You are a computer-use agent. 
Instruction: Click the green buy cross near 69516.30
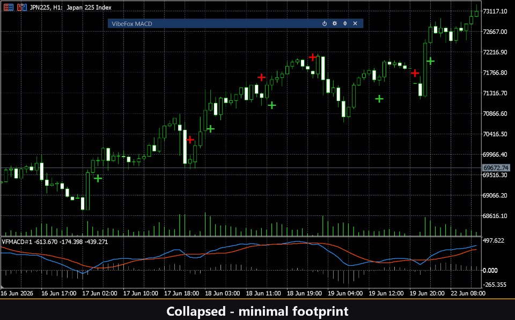tap(98, 179)
